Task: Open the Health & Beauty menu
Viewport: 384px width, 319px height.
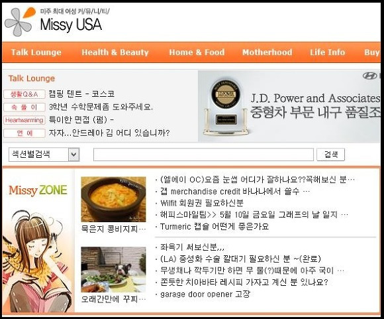Action: (115, 52)
